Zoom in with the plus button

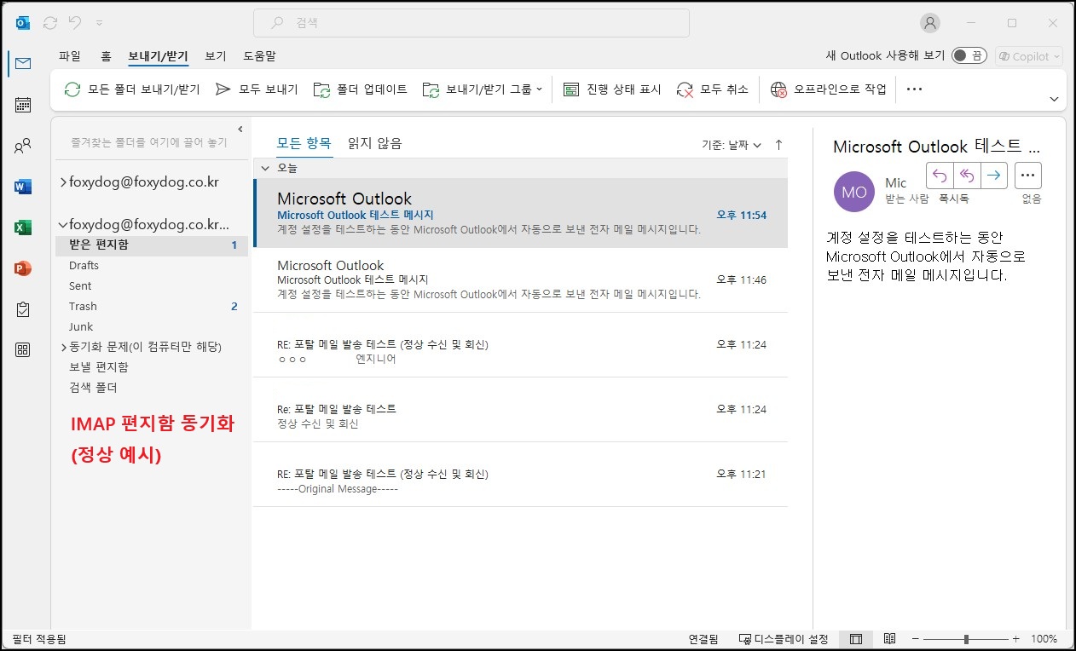pyautogui.click(x=1015, y=639)
